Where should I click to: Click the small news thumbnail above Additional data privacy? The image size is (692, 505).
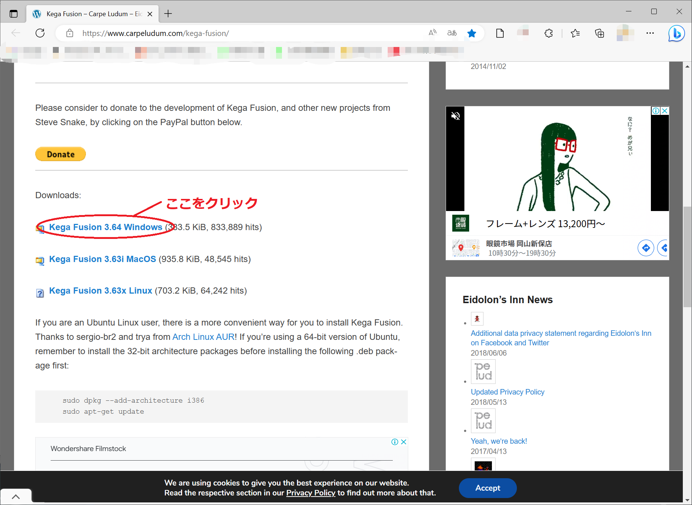[x=477, y=319]
